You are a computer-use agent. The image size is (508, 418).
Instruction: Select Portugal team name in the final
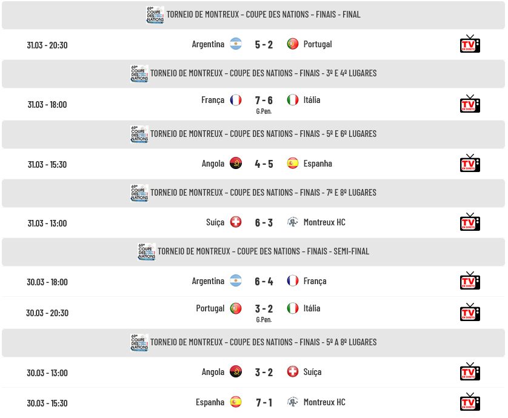pyautogui.click(x=318, y=44)
